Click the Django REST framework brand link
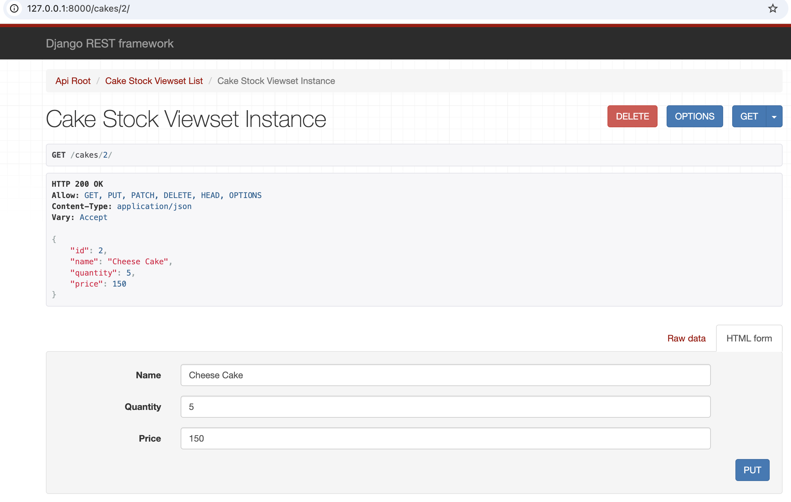Screen dimensions: 791x502 coord(110,43)
